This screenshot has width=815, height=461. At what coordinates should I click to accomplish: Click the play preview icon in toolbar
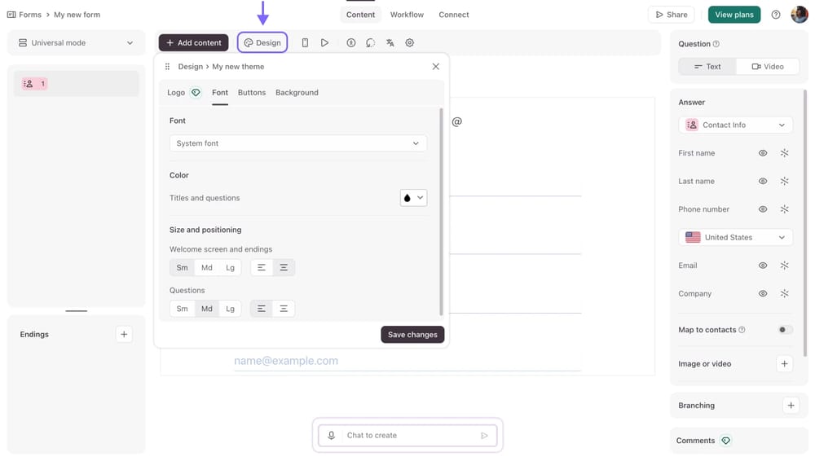tap(324, 43)
